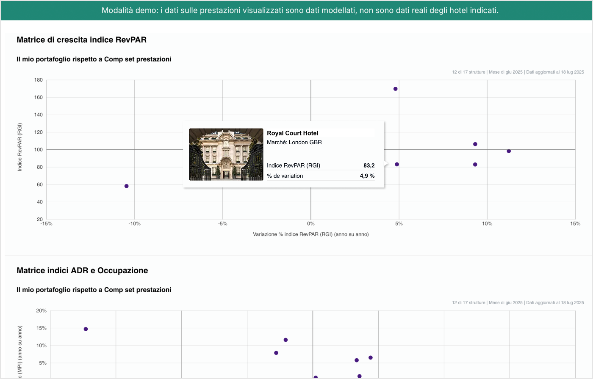593x379 pixels.
Task: Click the Matrice indici ADR e Occupazione heading
Action: [x=82, y=270]
